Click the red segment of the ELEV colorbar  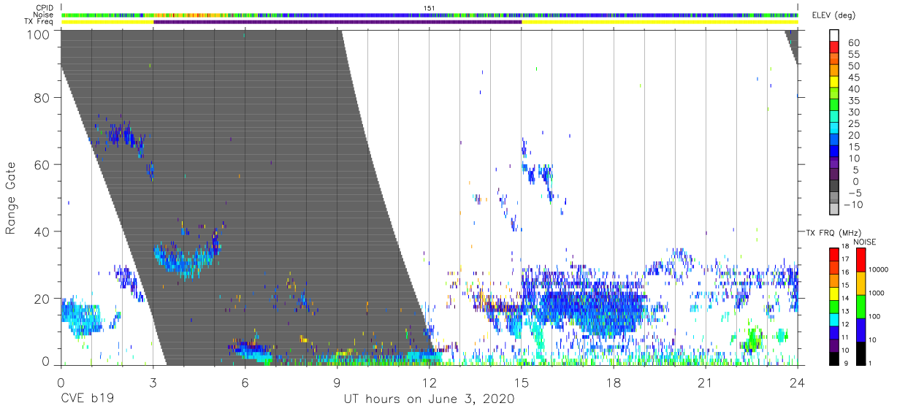pos(834,48)
